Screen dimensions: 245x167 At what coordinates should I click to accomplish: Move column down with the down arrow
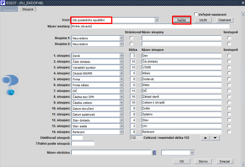click(x=215, y=138)
